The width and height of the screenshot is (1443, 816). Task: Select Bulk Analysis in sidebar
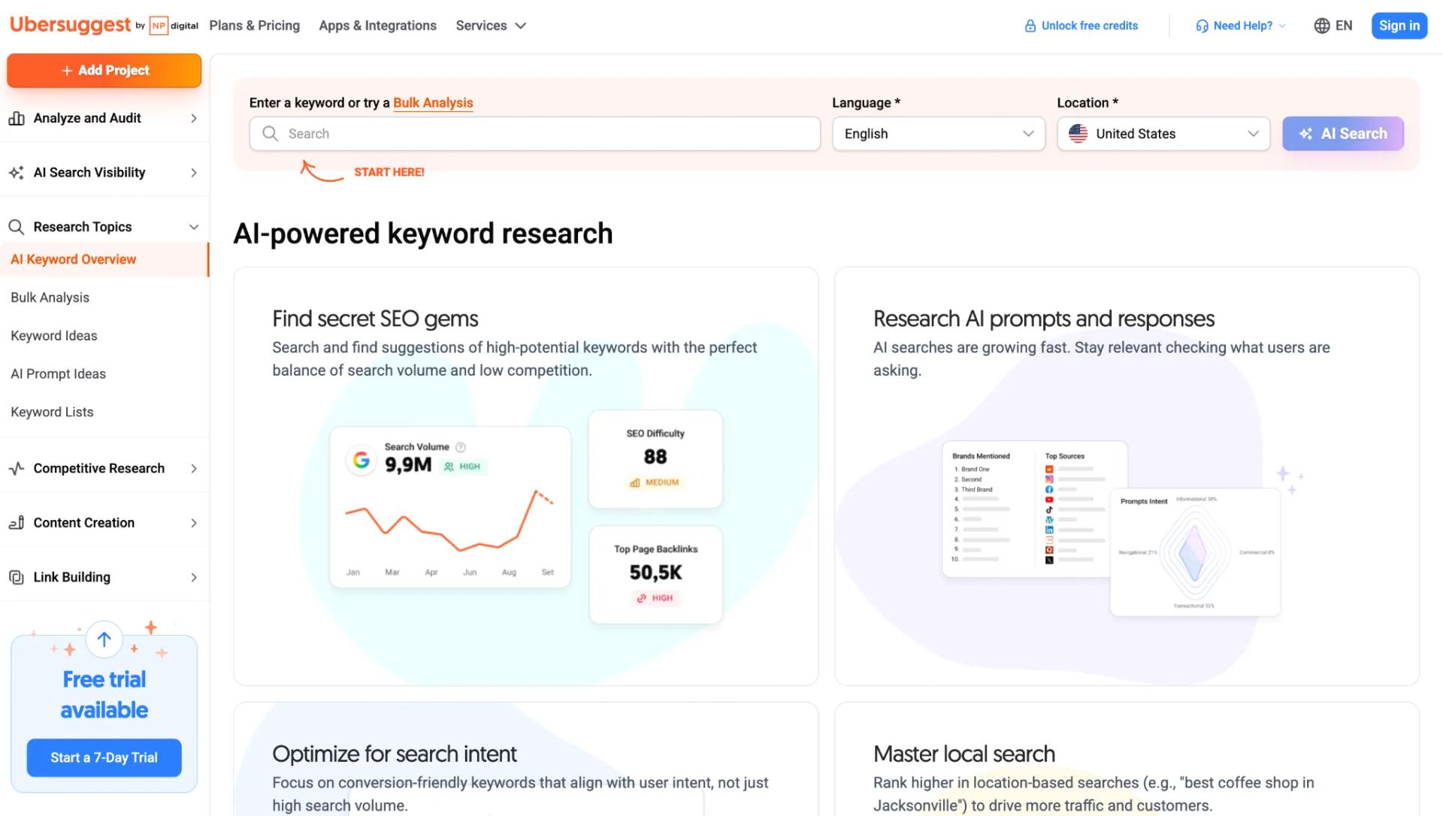pos(50,298)
